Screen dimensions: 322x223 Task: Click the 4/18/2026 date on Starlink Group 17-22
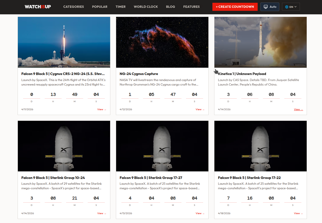[224, 213]
